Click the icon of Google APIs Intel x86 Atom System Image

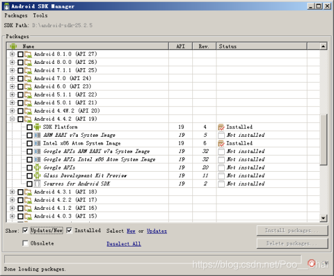37,160
